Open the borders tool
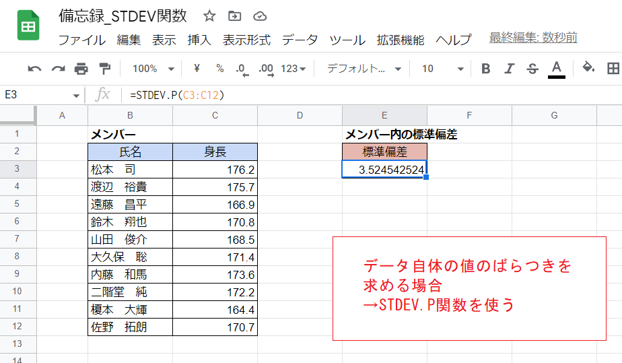This screenshot has width=622, height=363. coord(613,69)
